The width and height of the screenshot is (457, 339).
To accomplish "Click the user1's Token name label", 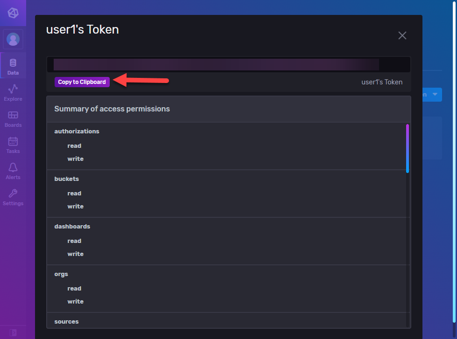I will tap(382, 82).
